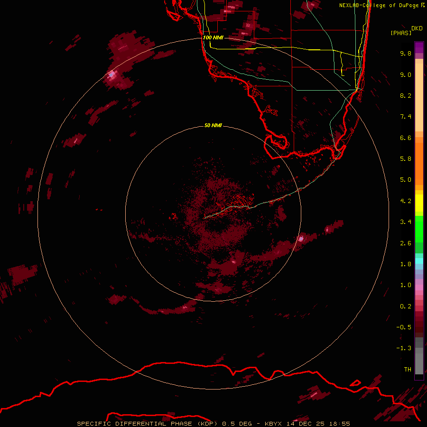Click the (KDP) product abbreviation
The height and width of the screenshot is (427, 427).
pyautogui.click(x=207, y=424)
